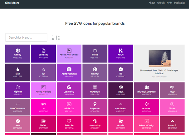189x135 pixels.
Task: Click the Apple Podcasts name label
Action: 69,74
